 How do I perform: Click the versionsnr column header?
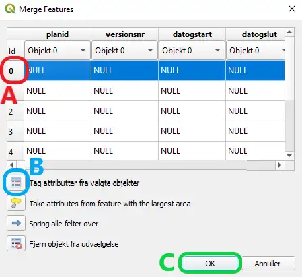(125, 34)
